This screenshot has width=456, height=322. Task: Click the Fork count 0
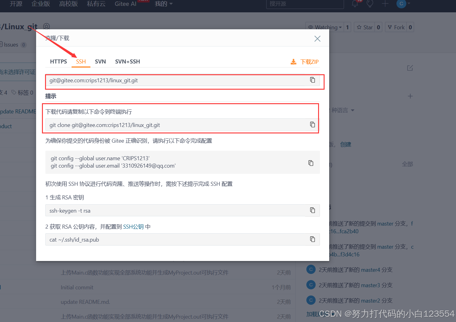pos(410,27)
